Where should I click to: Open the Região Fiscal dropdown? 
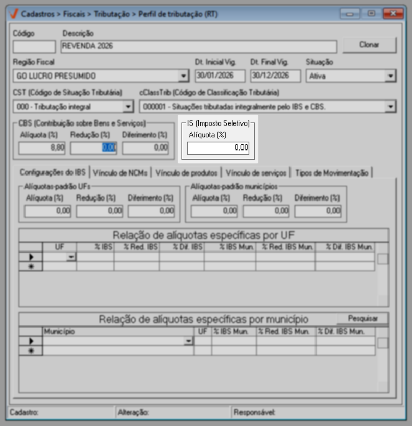click(x=184, y=76)
